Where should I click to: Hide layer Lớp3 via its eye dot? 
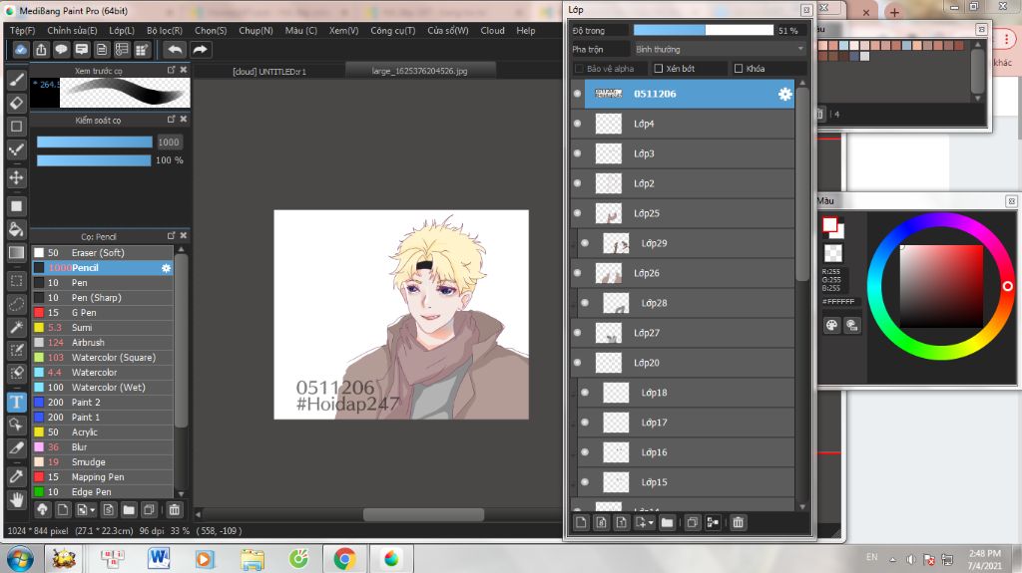tap(578, 153)
